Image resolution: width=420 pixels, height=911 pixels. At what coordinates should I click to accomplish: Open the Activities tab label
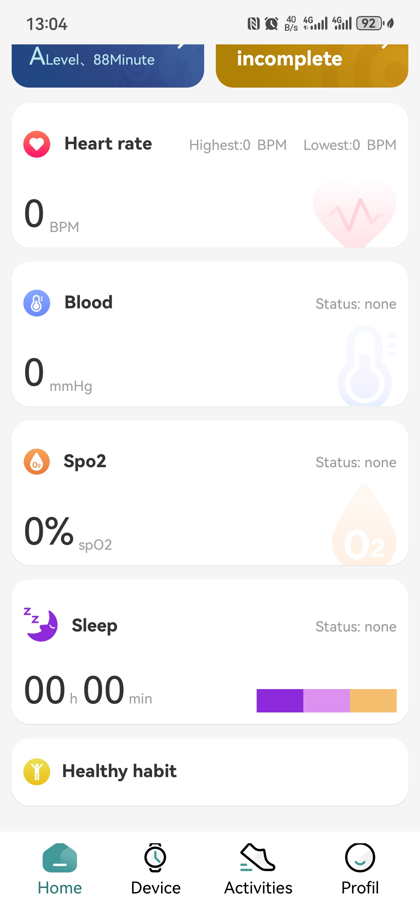coord(258,888)
